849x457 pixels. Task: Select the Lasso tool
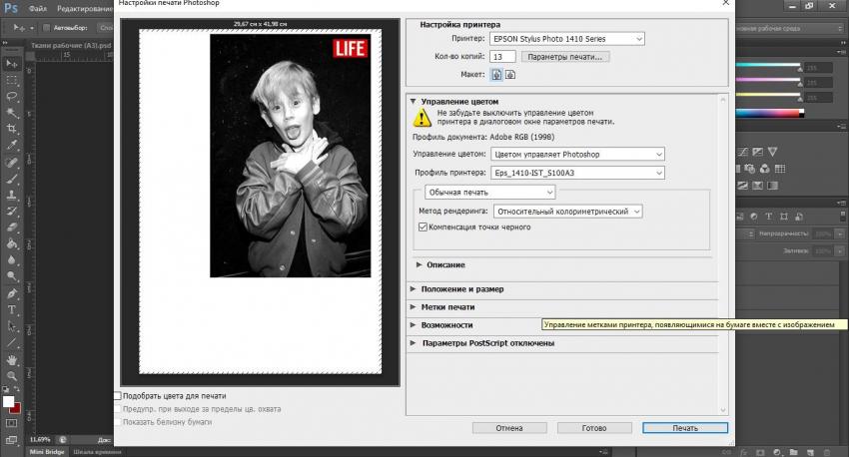click(12, 97)
